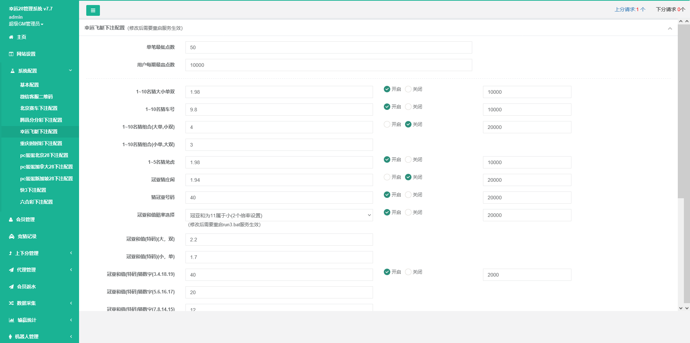Enable 开启 for 1~10名猜大小单双
Image resolution: width=690 pixels, height=343 pixels.
click(387, 89)
